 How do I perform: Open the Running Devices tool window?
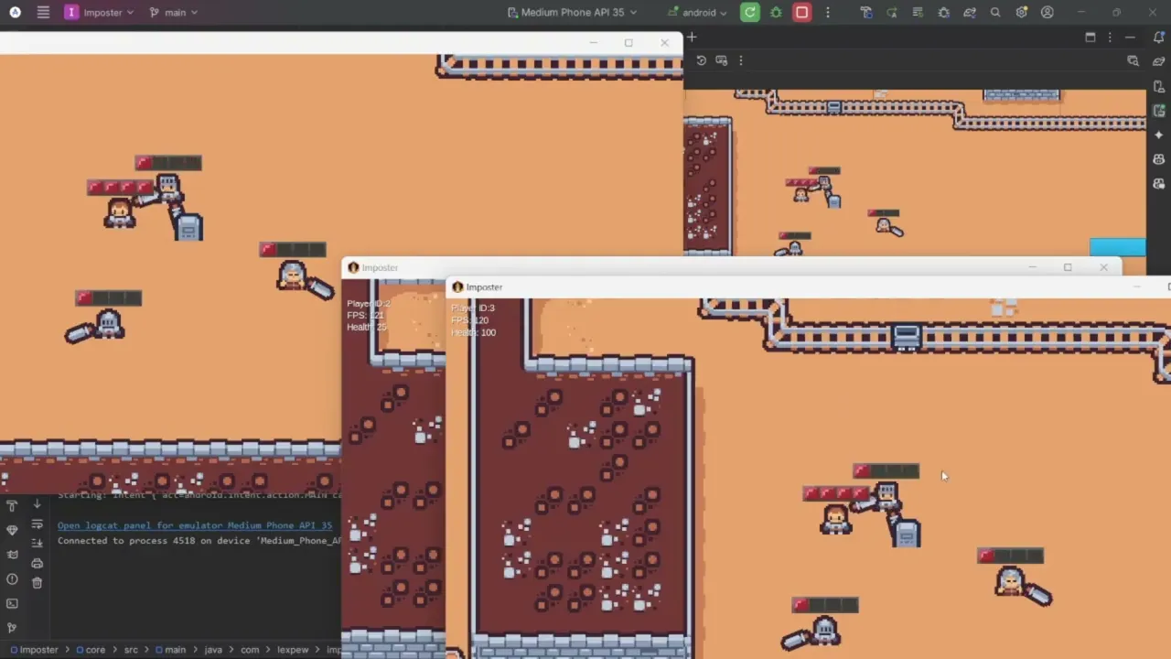1159,110
